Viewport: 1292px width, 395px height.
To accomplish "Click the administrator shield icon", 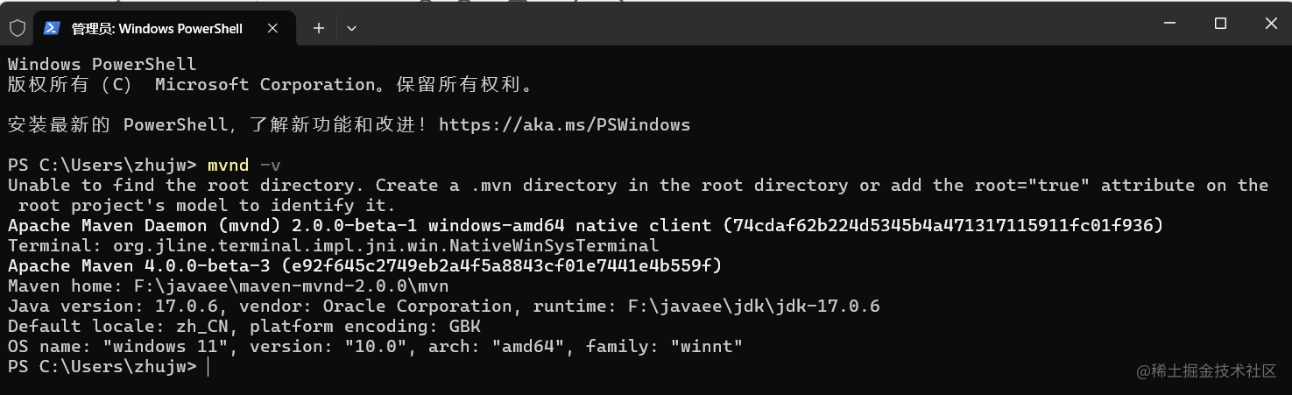I will 18,28.
